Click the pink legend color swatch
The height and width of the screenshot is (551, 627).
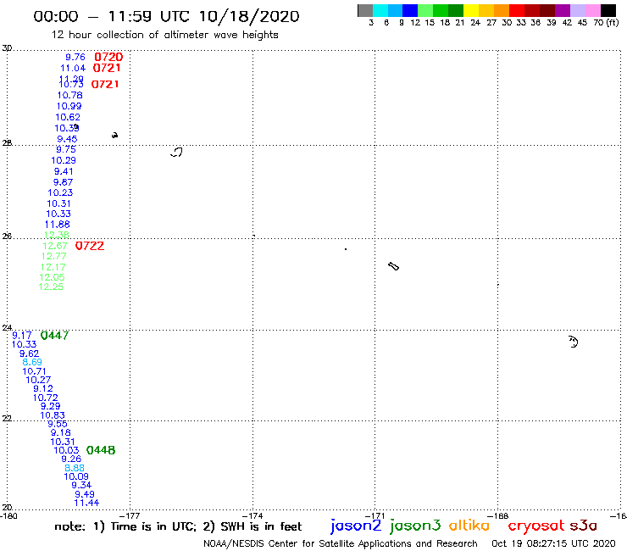(592, 10)
